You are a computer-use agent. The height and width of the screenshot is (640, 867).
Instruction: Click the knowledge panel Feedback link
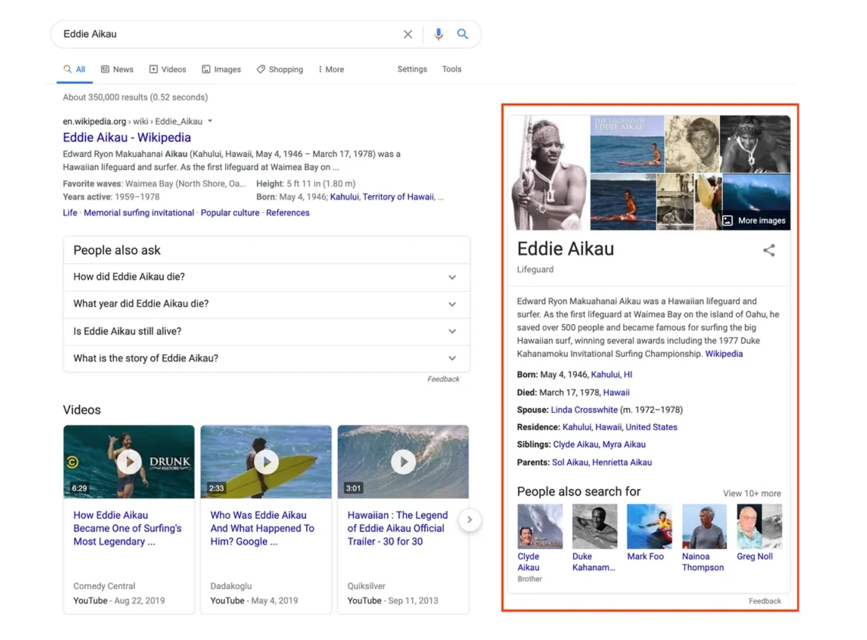tap(765, 601)
